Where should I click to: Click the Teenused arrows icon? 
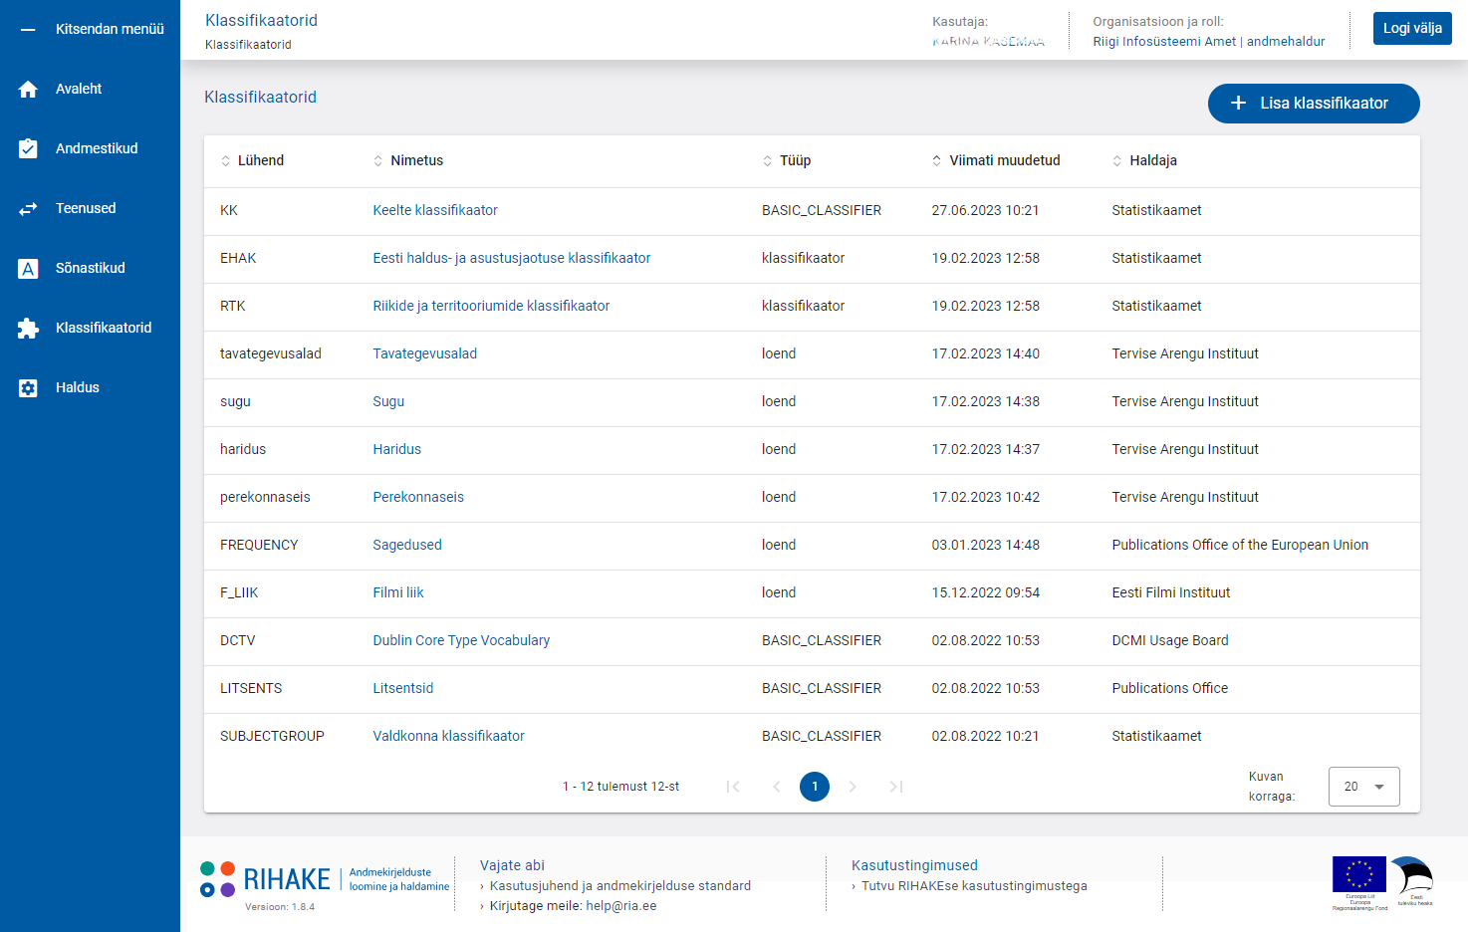point(28,209)
